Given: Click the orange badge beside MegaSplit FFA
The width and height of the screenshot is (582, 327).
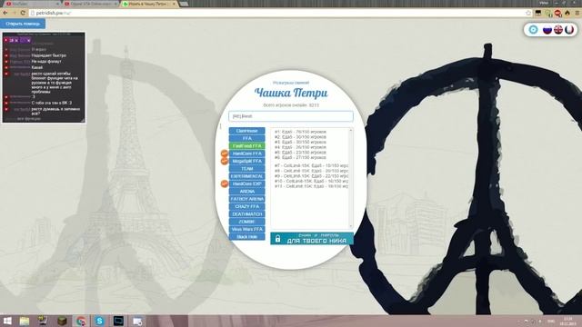Looking at the screenshot, I should click(225, 162).
